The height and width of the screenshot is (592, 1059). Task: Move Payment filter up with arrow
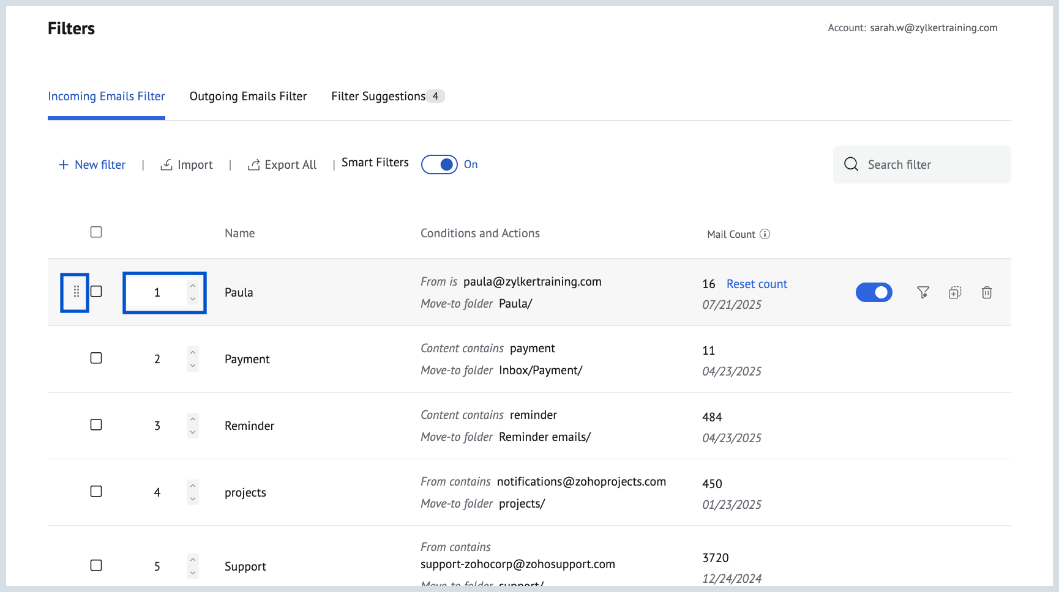point(193,353)
